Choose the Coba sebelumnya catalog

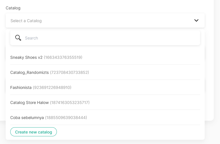[27, 118]
